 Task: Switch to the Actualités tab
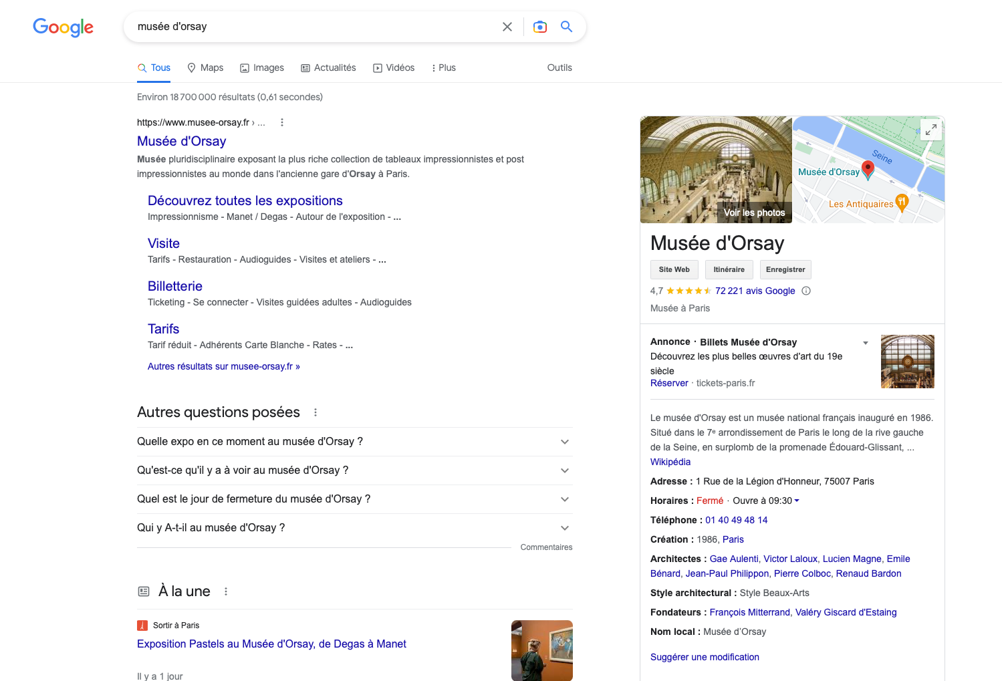328,67
